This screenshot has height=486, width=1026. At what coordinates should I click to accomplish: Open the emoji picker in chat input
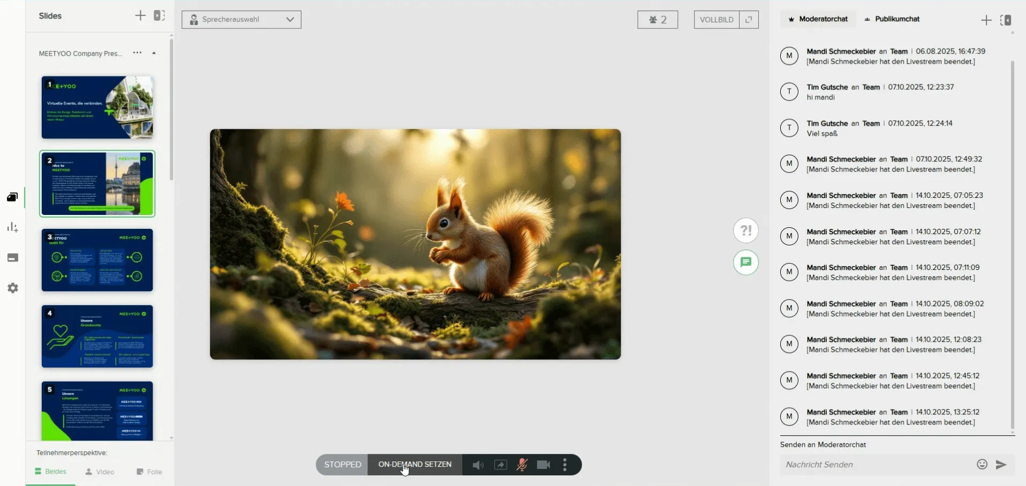982,464
